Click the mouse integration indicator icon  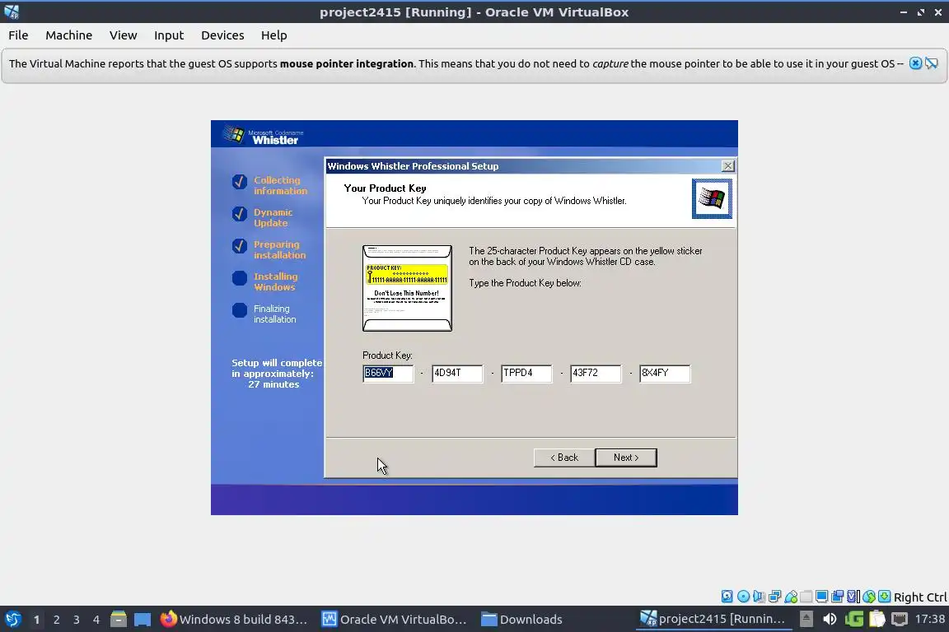tap(869, 597)
